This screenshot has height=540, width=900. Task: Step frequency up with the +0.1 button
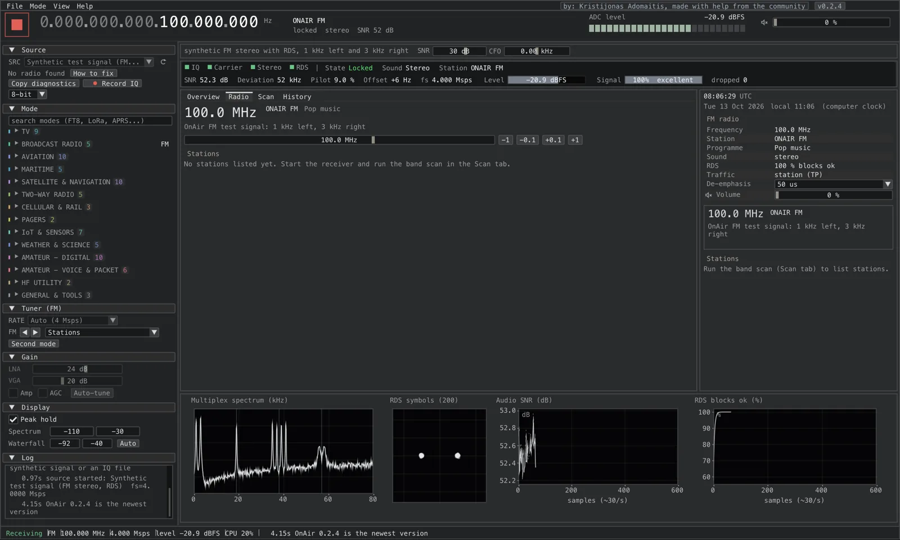point(553,140)
